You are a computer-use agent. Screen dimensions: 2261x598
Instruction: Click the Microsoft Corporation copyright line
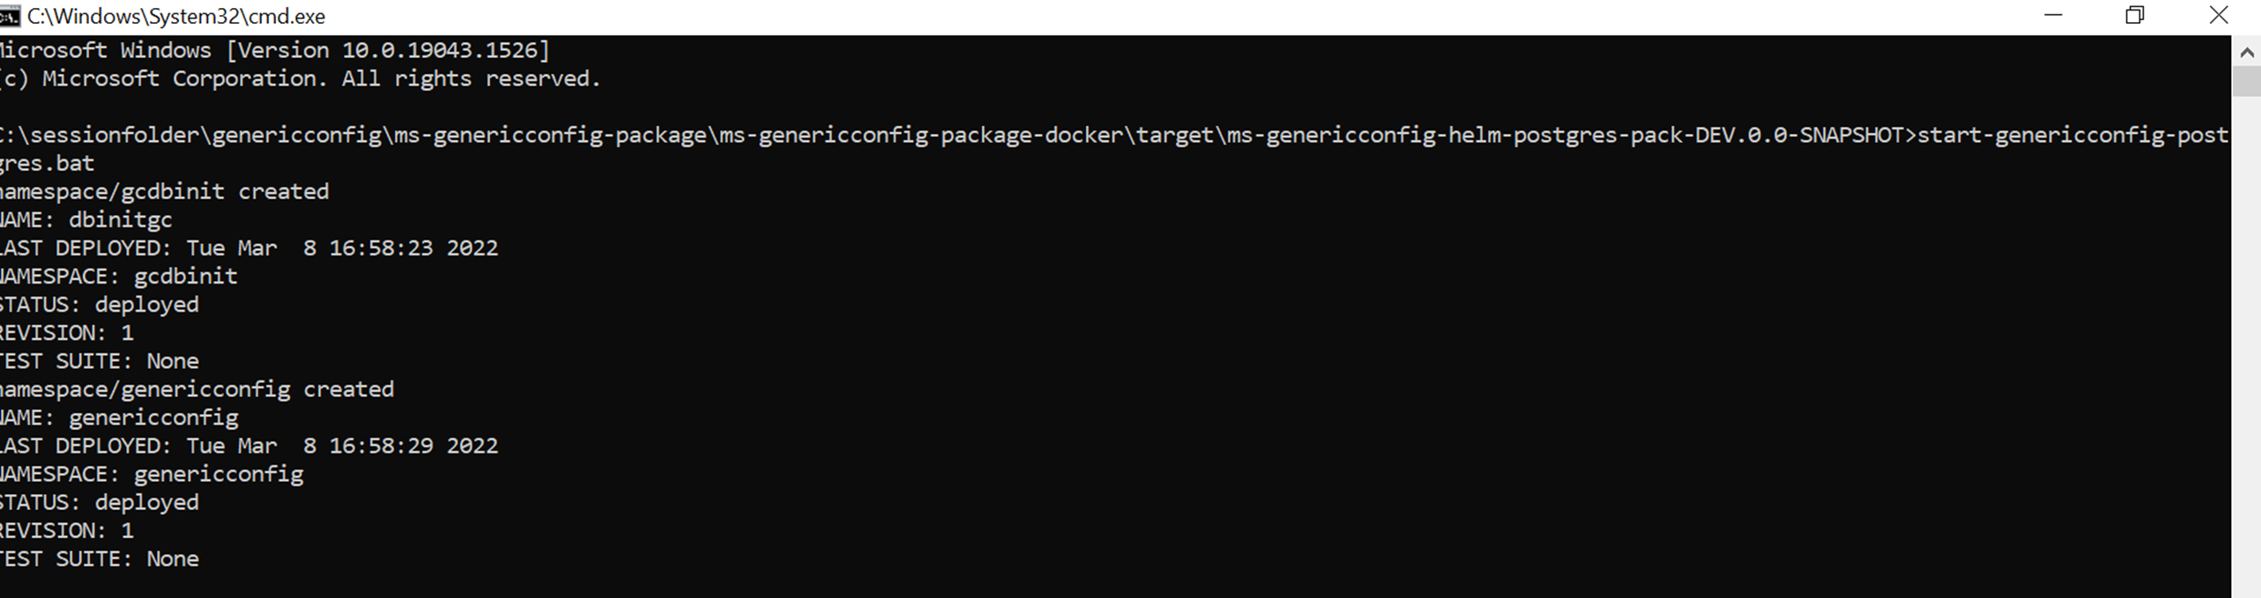point(300,78)
